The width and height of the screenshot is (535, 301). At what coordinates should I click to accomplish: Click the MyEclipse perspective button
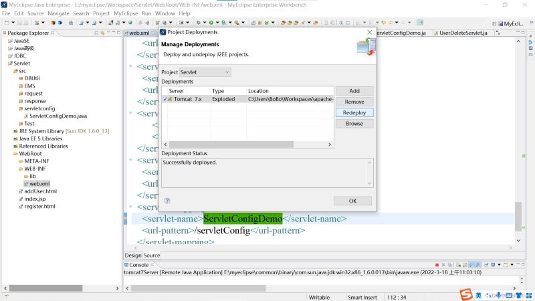511,23
